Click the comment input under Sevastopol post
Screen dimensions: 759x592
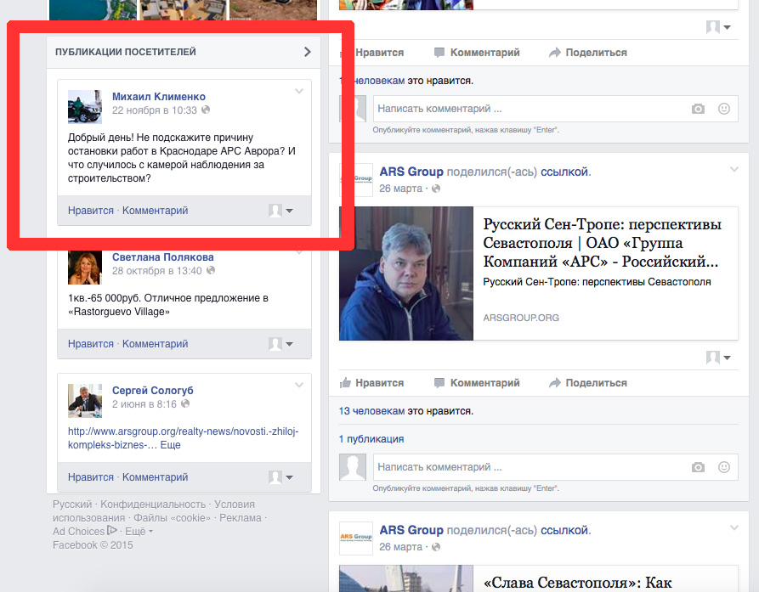[527, 467]
